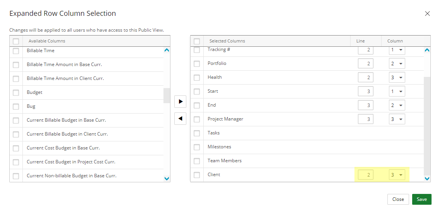Click Line input field for Start row
Image resolution: width=442 pixels, height=214 pixels.
(366, 92)
